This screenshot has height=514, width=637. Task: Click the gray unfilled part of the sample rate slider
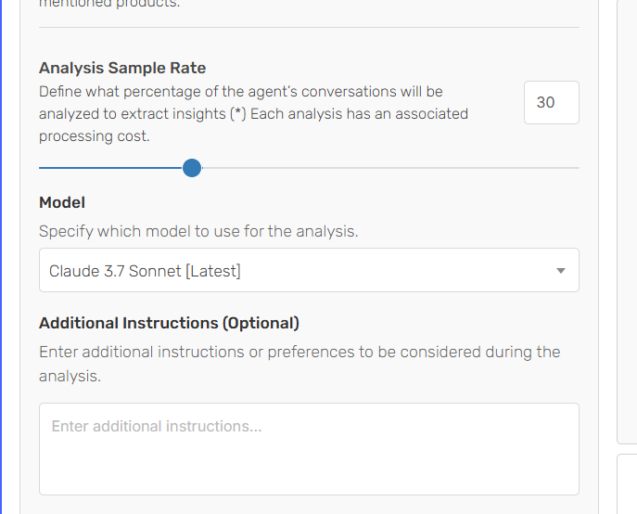coord(390,168)
